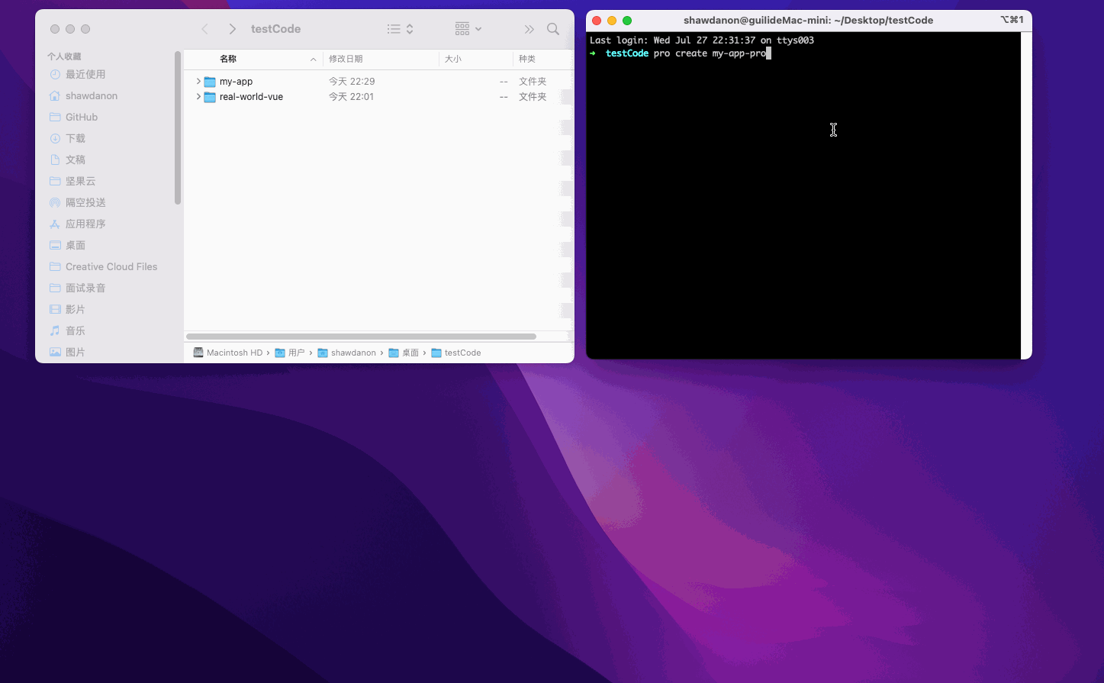Select 应用程序 Applications in the sidebar
The height and width of the screenshot is (683, 1104).
[85, 224]
